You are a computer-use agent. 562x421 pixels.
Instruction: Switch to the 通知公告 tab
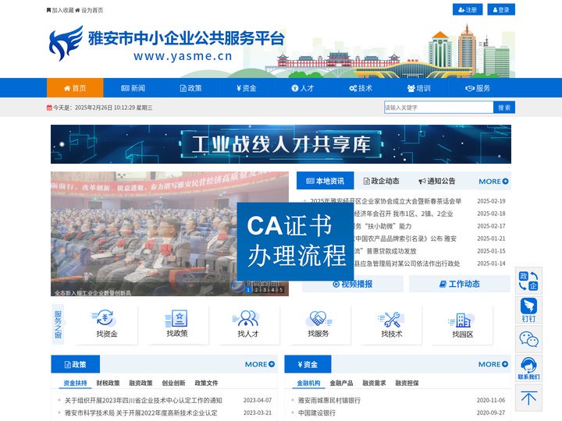(437, 181)
